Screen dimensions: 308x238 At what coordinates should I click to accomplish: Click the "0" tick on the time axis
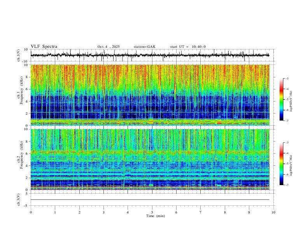pos(31,212)
